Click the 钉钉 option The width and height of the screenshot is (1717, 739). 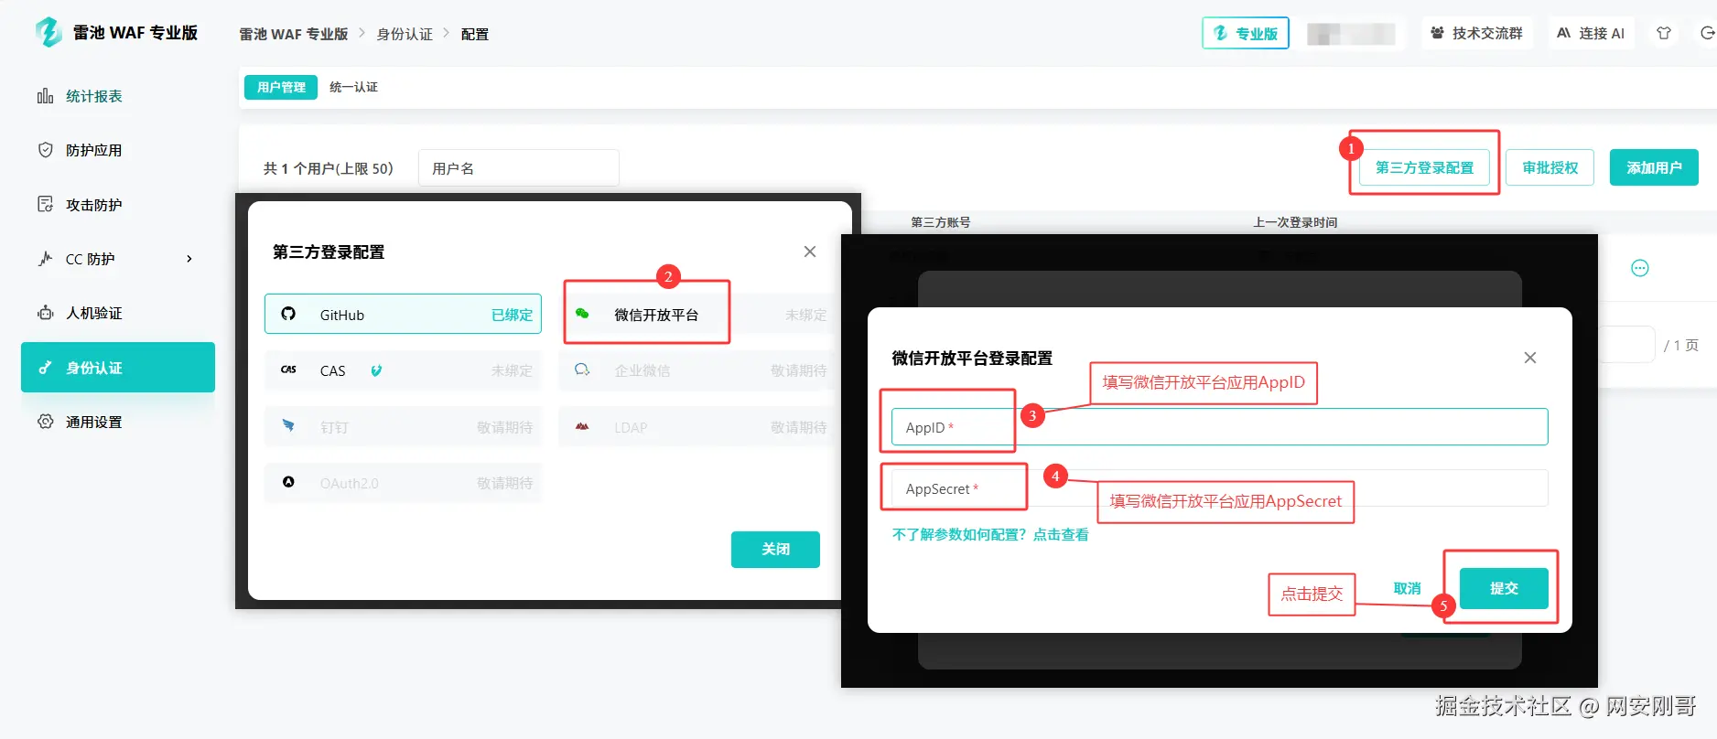click(x=403, y=427)
